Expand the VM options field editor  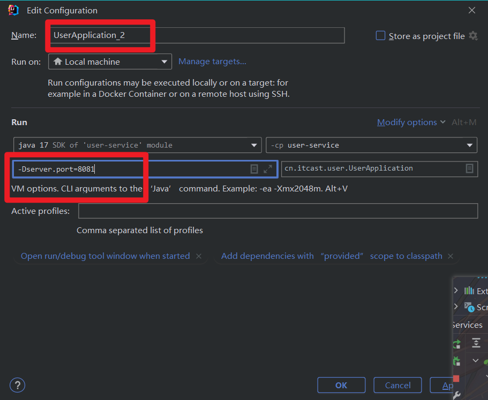click(268, 169)
